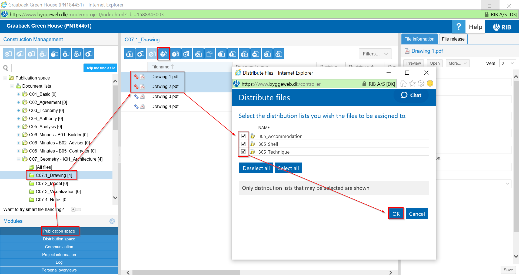Viewport: 519px width, 275px height.
Task: Uncheck the B05_Shell distribution list
Action: pyautogui.click(x=243, y=144)
